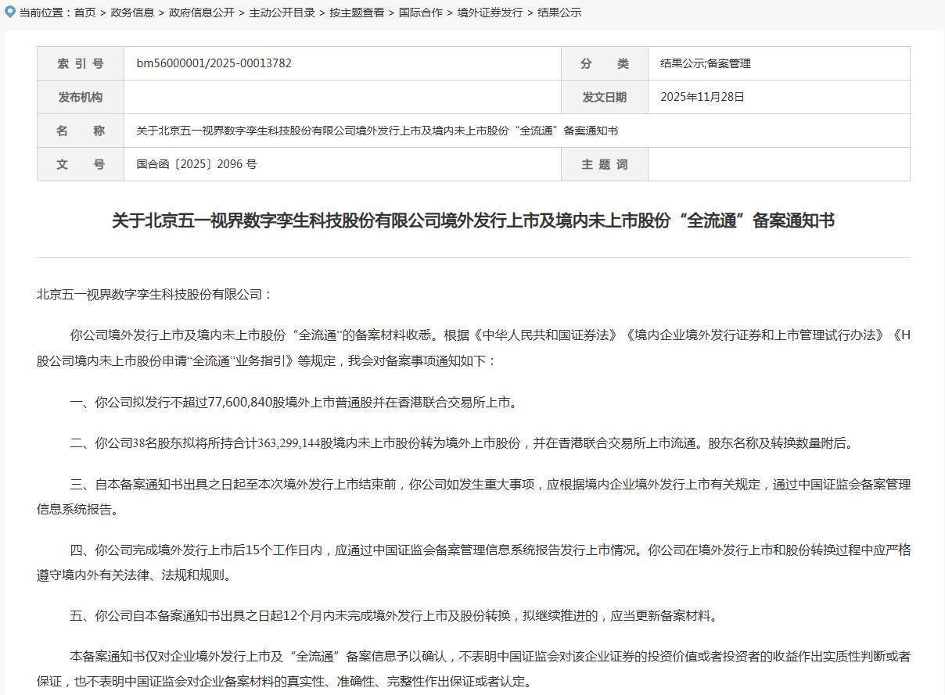
Task: Open the 政务信息 breadcrumb link
Action: pyautogui.click(x=132, y=13)
